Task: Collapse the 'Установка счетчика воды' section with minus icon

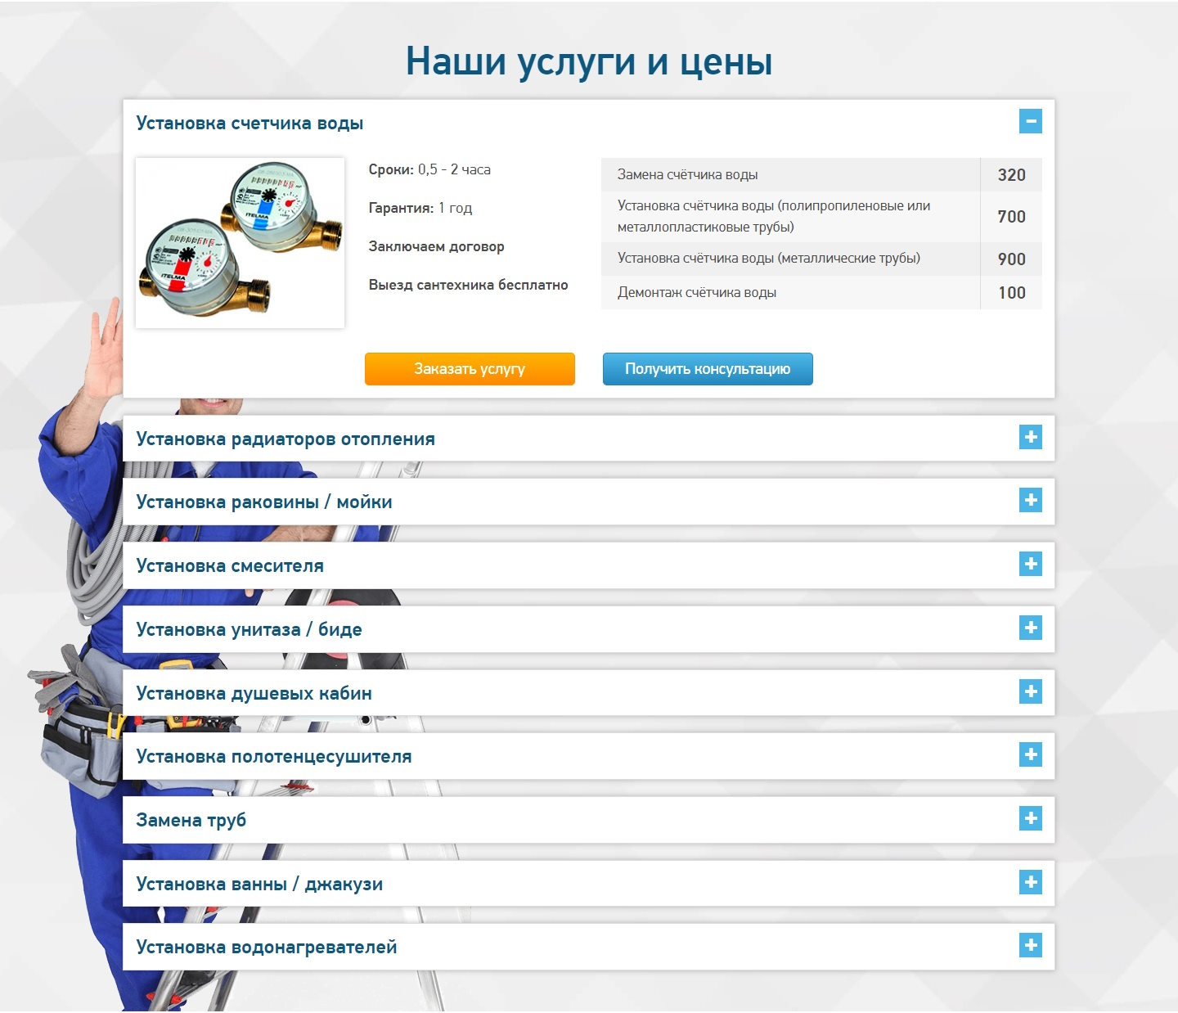Action: 1031,121
